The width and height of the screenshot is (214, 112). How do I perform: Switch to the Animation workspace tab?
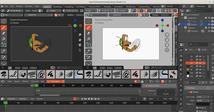[x=118, y=7]
